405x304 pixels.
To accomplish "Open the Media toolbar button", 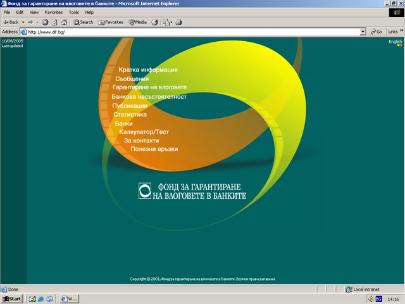I will click(x=137, y=22).
